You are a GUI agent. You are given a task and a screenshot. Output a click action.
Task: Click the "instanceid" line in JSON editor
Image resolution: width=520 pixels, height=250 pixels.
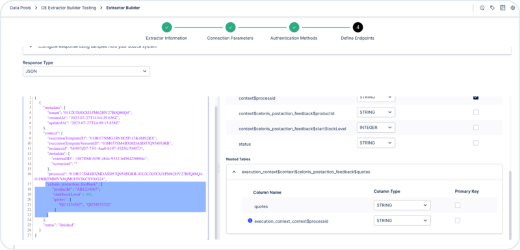(95, 148)
